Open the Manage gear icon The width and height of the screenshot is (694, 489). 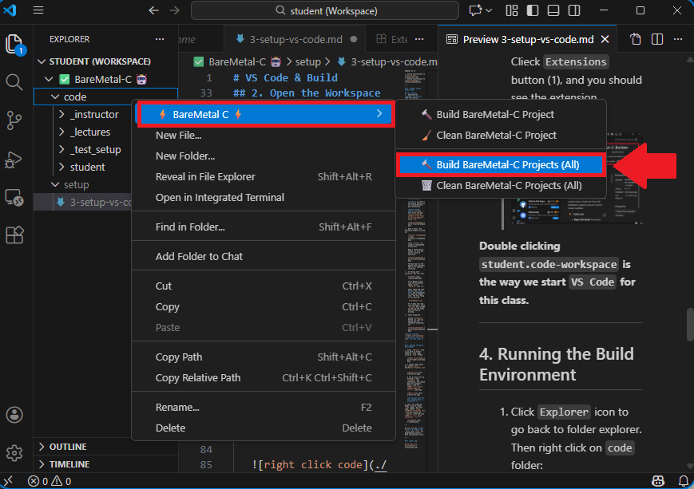(14, 453)
